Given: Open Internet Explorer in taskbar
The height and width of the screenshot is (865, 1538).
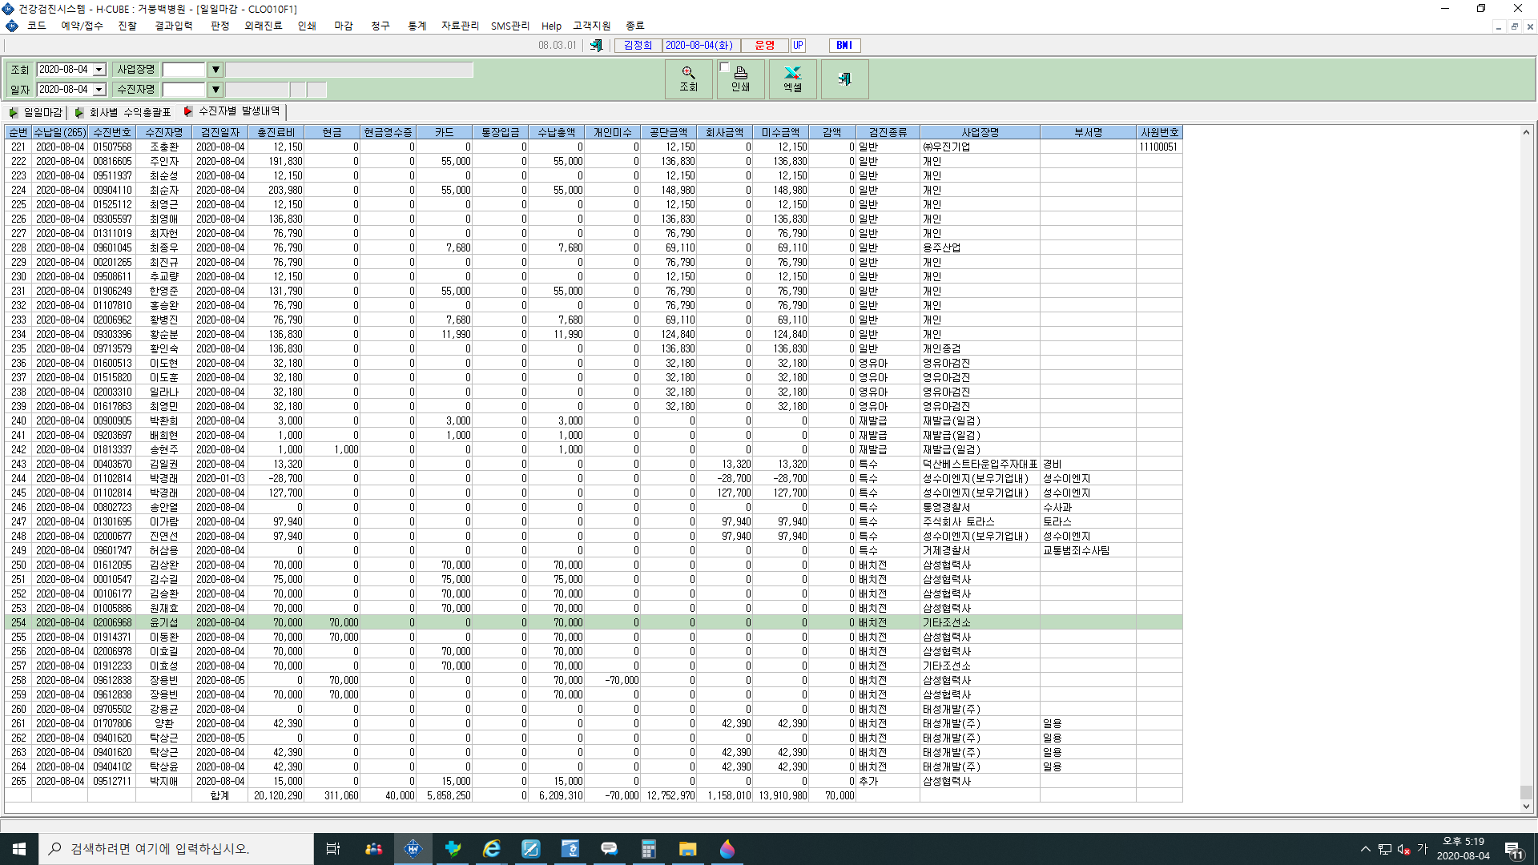Looking at the screenshot, I should click(492, 849).
